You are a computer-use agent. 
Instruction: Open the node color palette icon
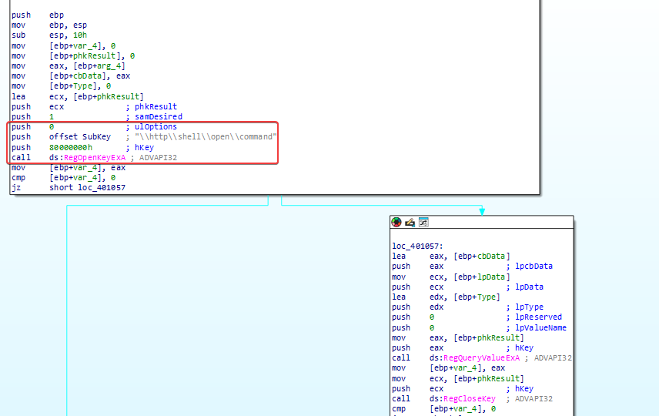point(396,222)
